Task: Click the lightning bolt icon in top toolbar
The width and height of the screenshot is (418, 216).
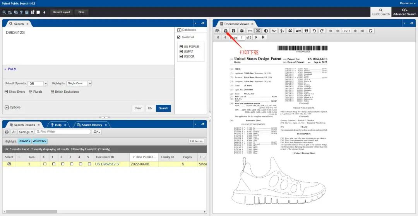Action: [44, 12]
